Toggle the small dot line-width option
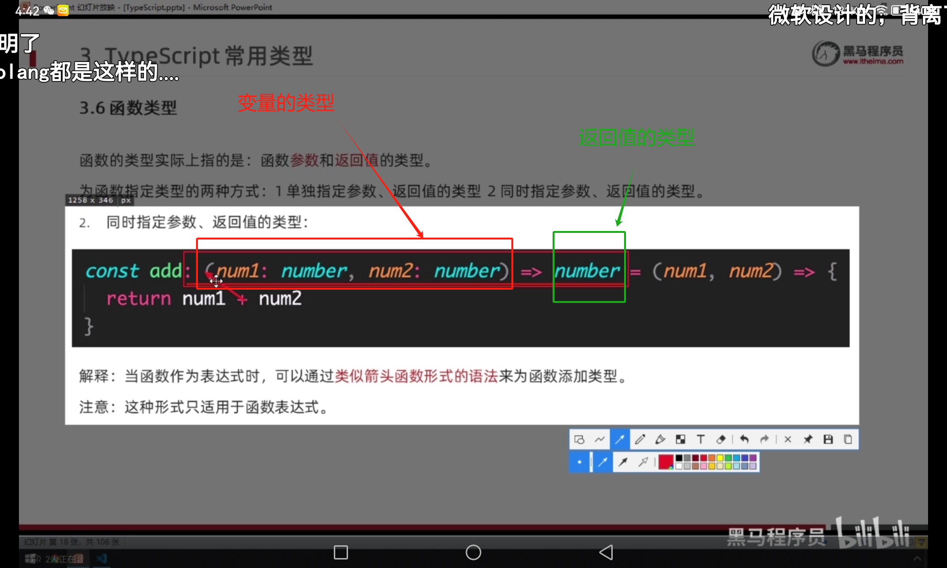947x568 pixels. (580, 462)
